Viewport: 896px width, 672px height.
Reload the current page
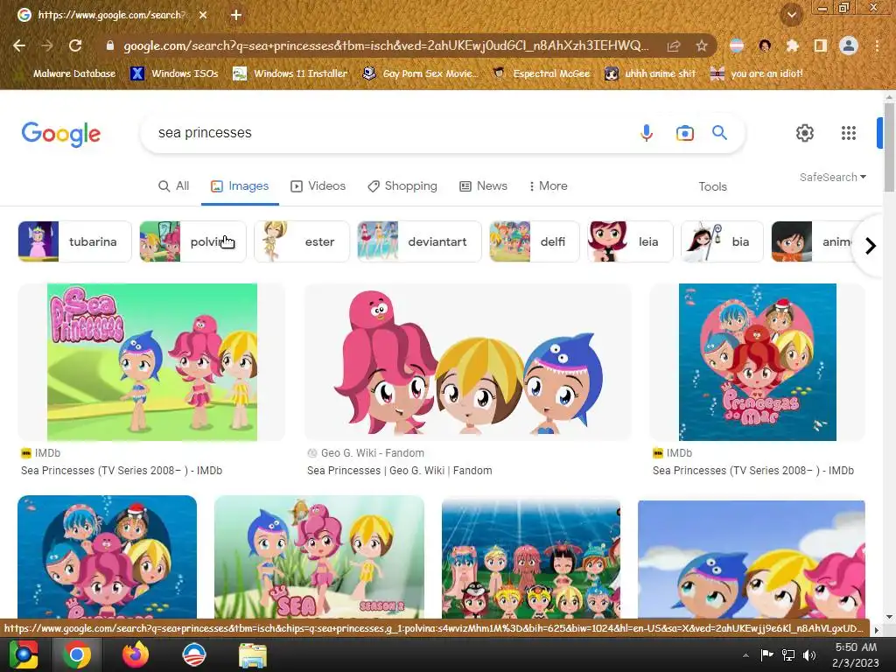click(x=75, y=45)
